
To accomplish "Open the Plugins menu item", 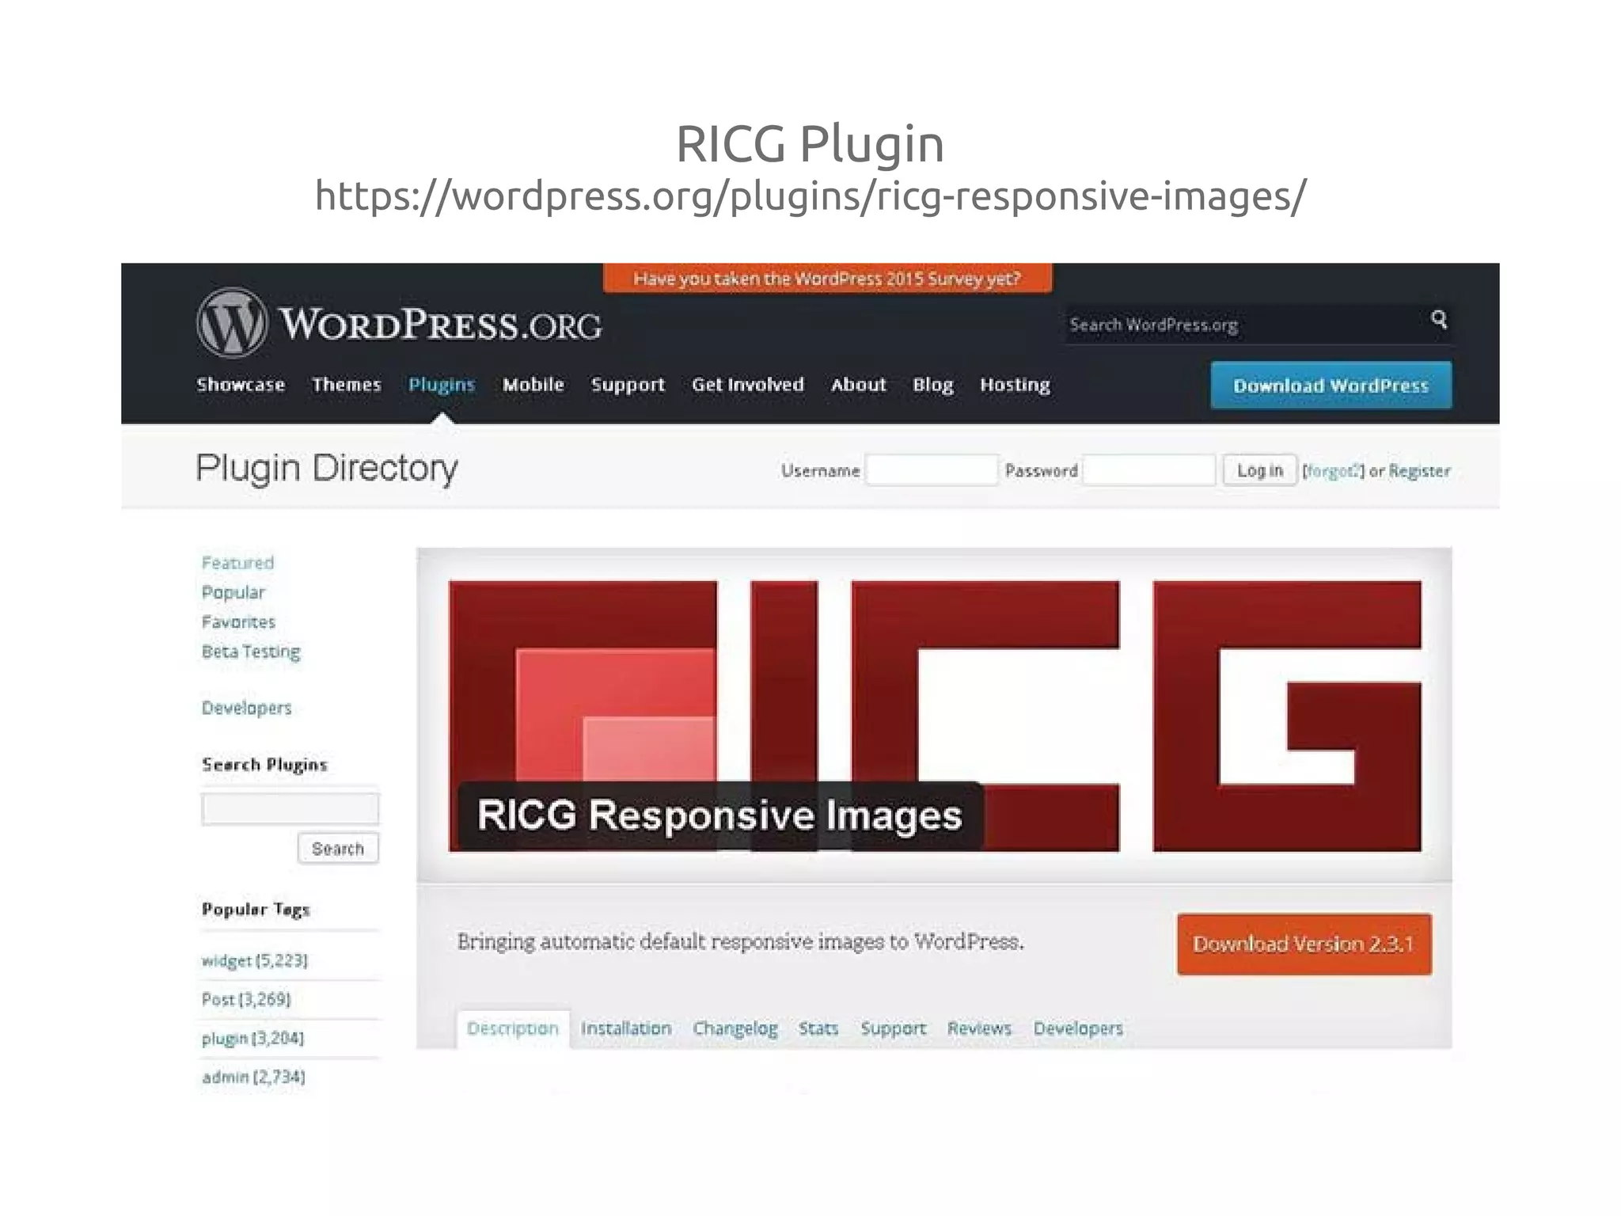I will [442, 385].
